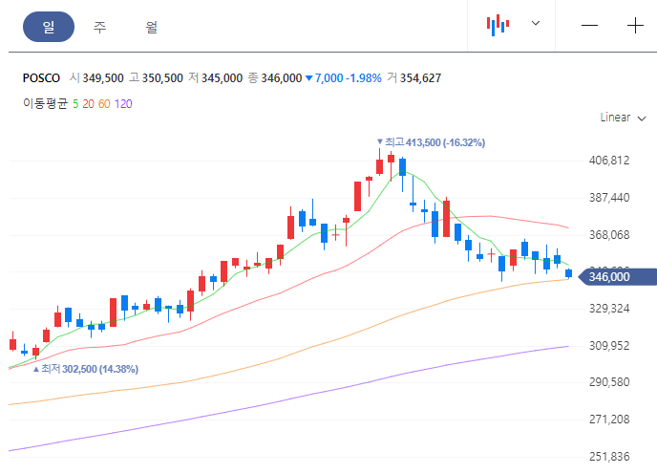The height and width of the screenshot is (474, 657).
Task: Click the 329,324 axis label
Action: click(609, 309)
